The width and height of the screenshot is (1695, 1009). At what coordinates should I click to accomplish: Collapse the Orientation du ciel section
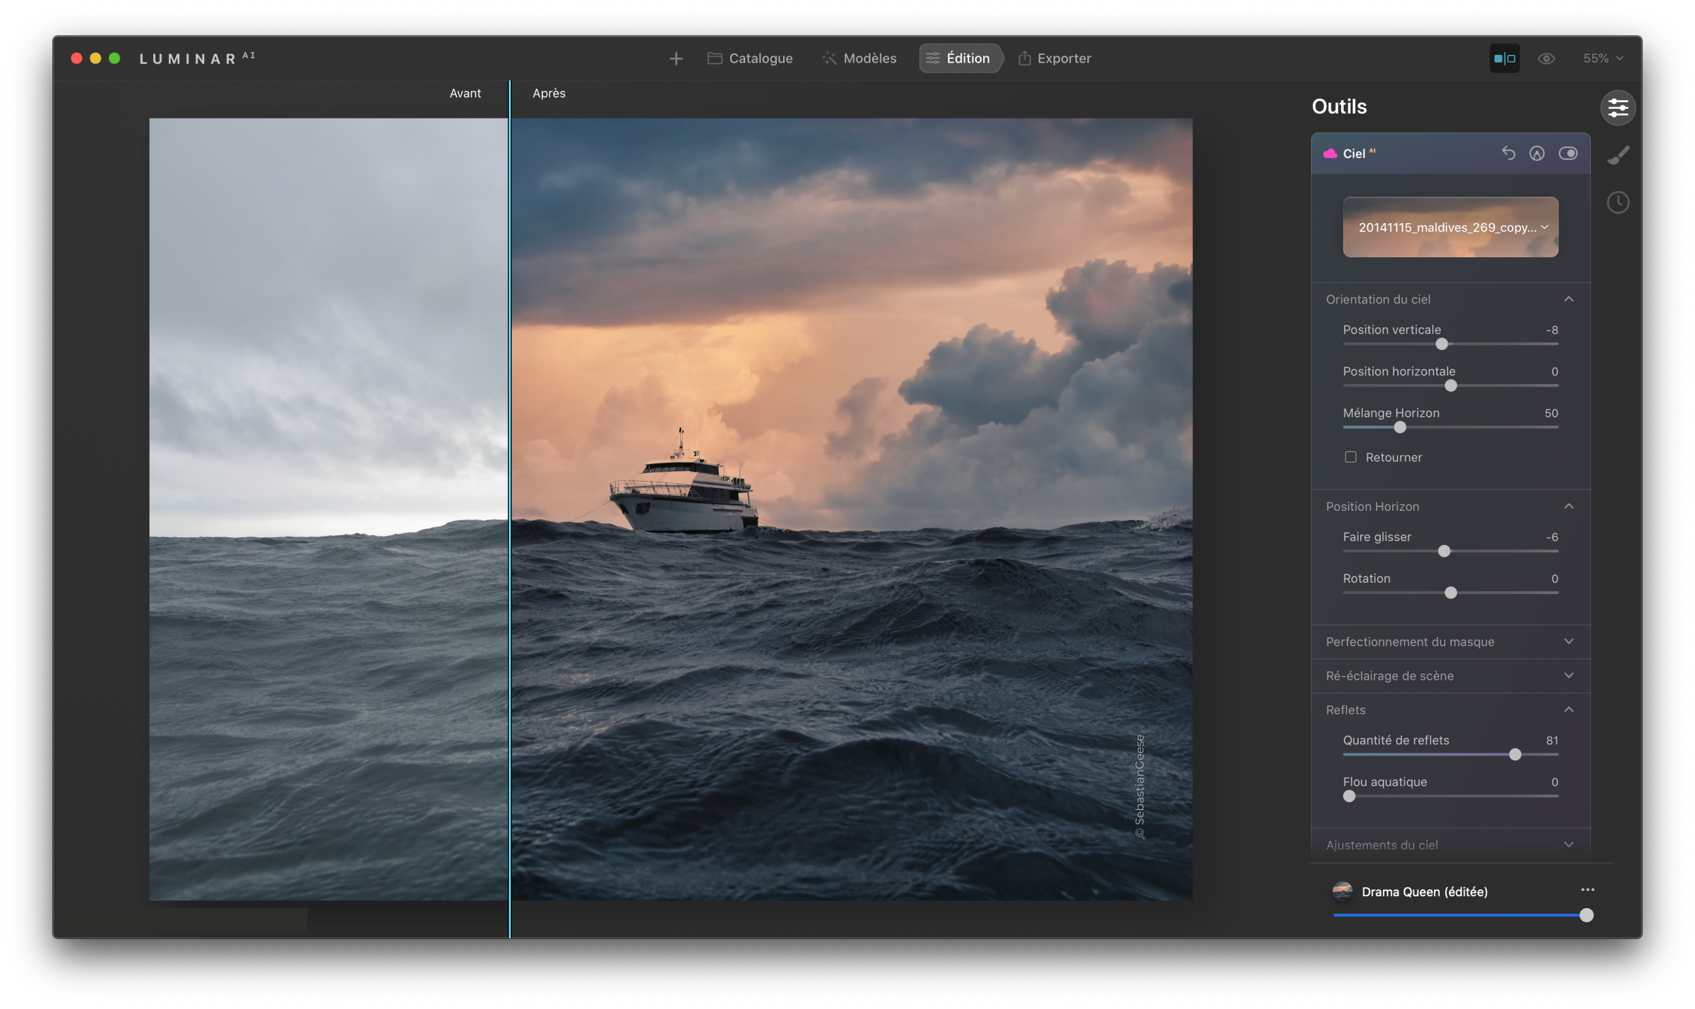pyautogui.click(x=1568, y=299)
